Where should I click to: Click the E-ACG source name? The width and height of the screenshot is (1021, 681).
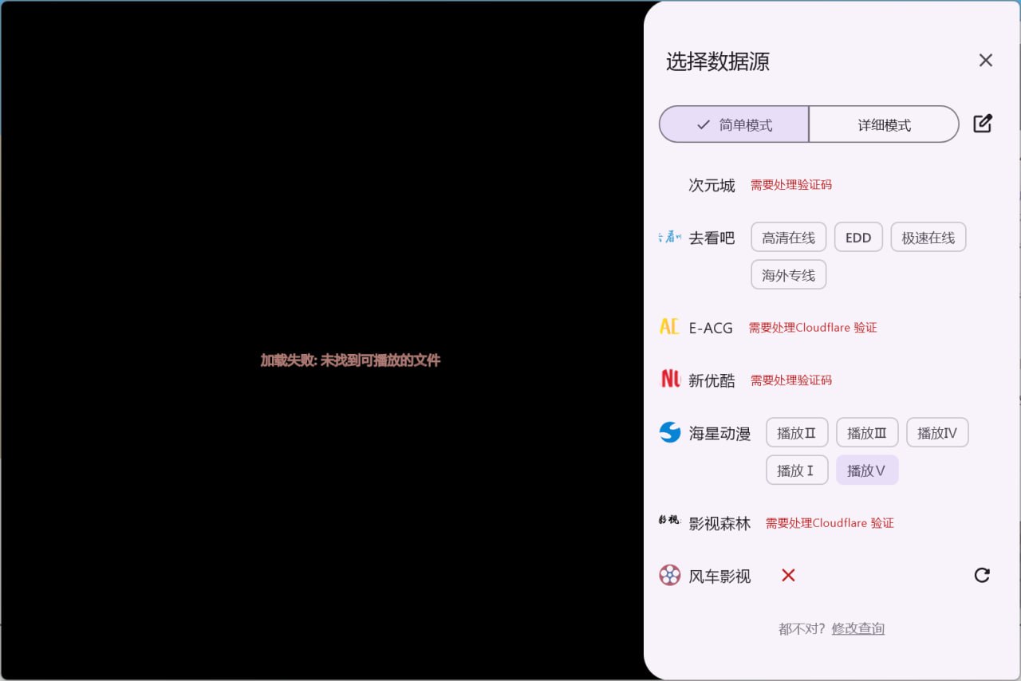[x=711, y=328]
